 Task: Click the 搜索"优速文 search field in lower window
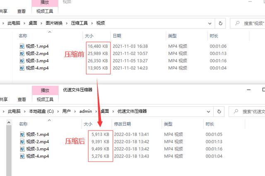tap(247, 112)
